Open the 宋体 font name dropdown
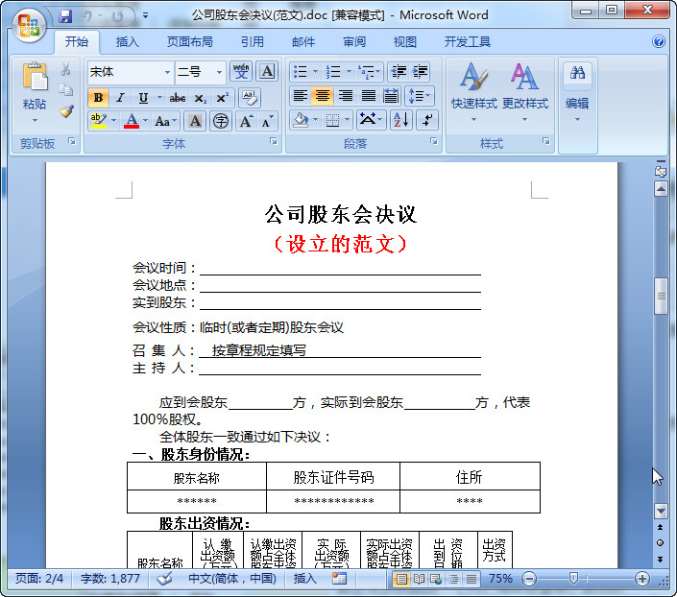Viewport: 677px width, 597px height. [x=167, y=72]
